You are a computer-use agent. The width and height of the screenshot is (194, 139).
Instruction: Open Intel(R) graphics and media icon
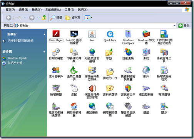point(74,34)
